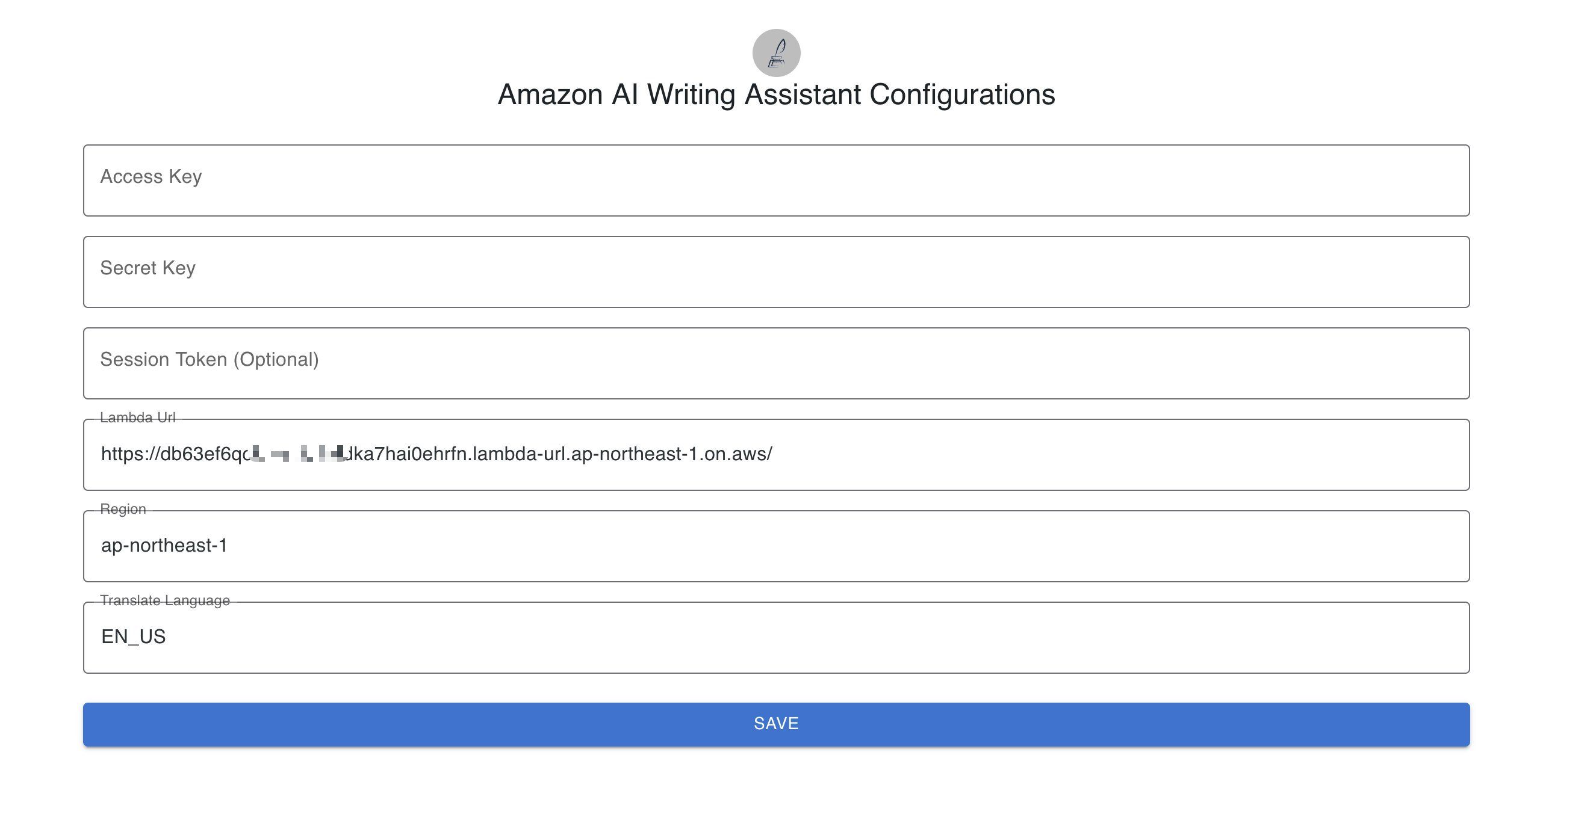The height and width of the screenshot is (835, 1590).
Task: Click inside the Lambda Url field
Action: (x=1111, y=455)
